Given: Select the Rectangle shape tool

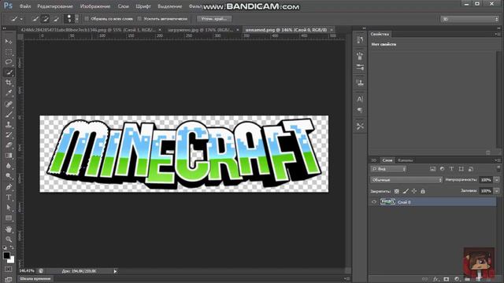Looking at the screenshot, I should pyautogui.click(x=9, y=219).
